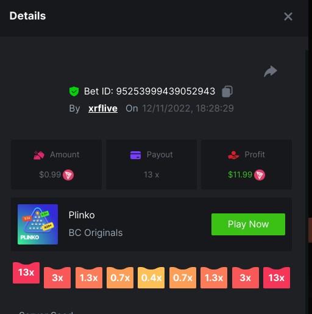Click the first 1.3x multiplier slot
This screenshot has width=312, height=314.
(89, 277)
